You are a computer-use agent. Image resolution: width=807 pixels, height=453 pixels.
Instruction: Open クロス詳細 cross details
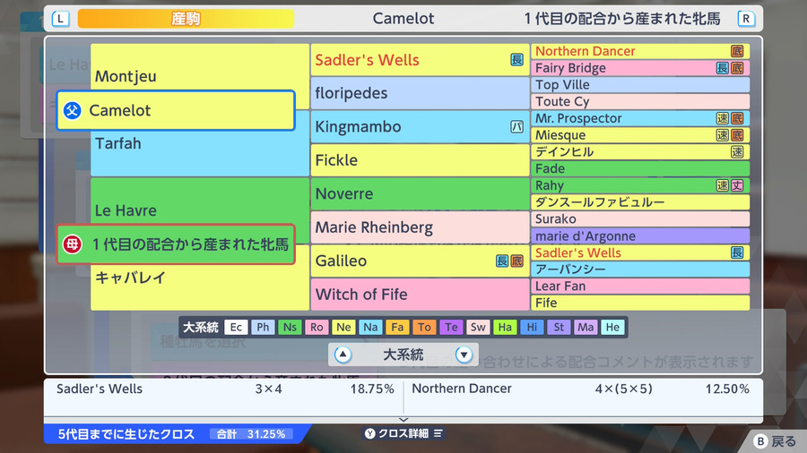403,433
